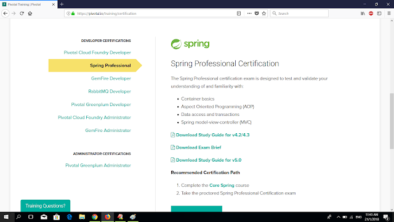The width and height of the screenshot is (394, 222).
Task: Show hidden system tray icons
Action: coord(338,217)
